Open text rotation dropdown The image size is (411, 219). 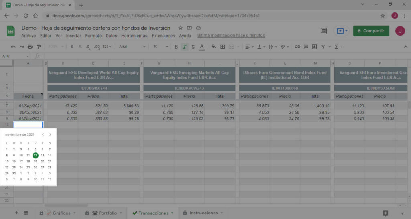click(x=285, y=47)
